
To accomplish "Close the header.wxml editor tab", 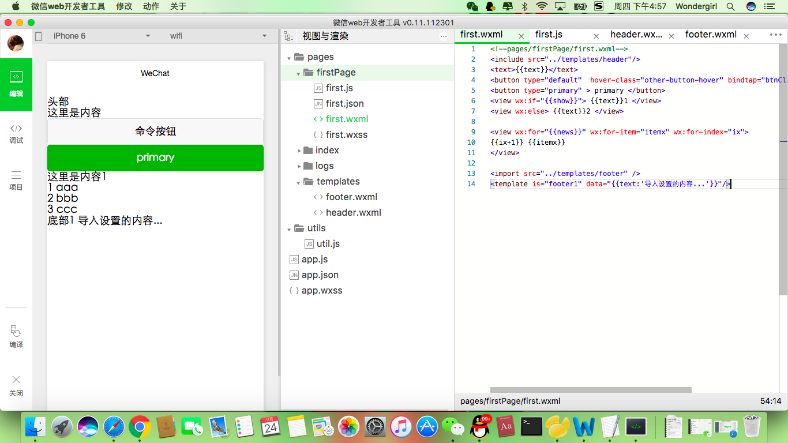I will coord(671,36).
